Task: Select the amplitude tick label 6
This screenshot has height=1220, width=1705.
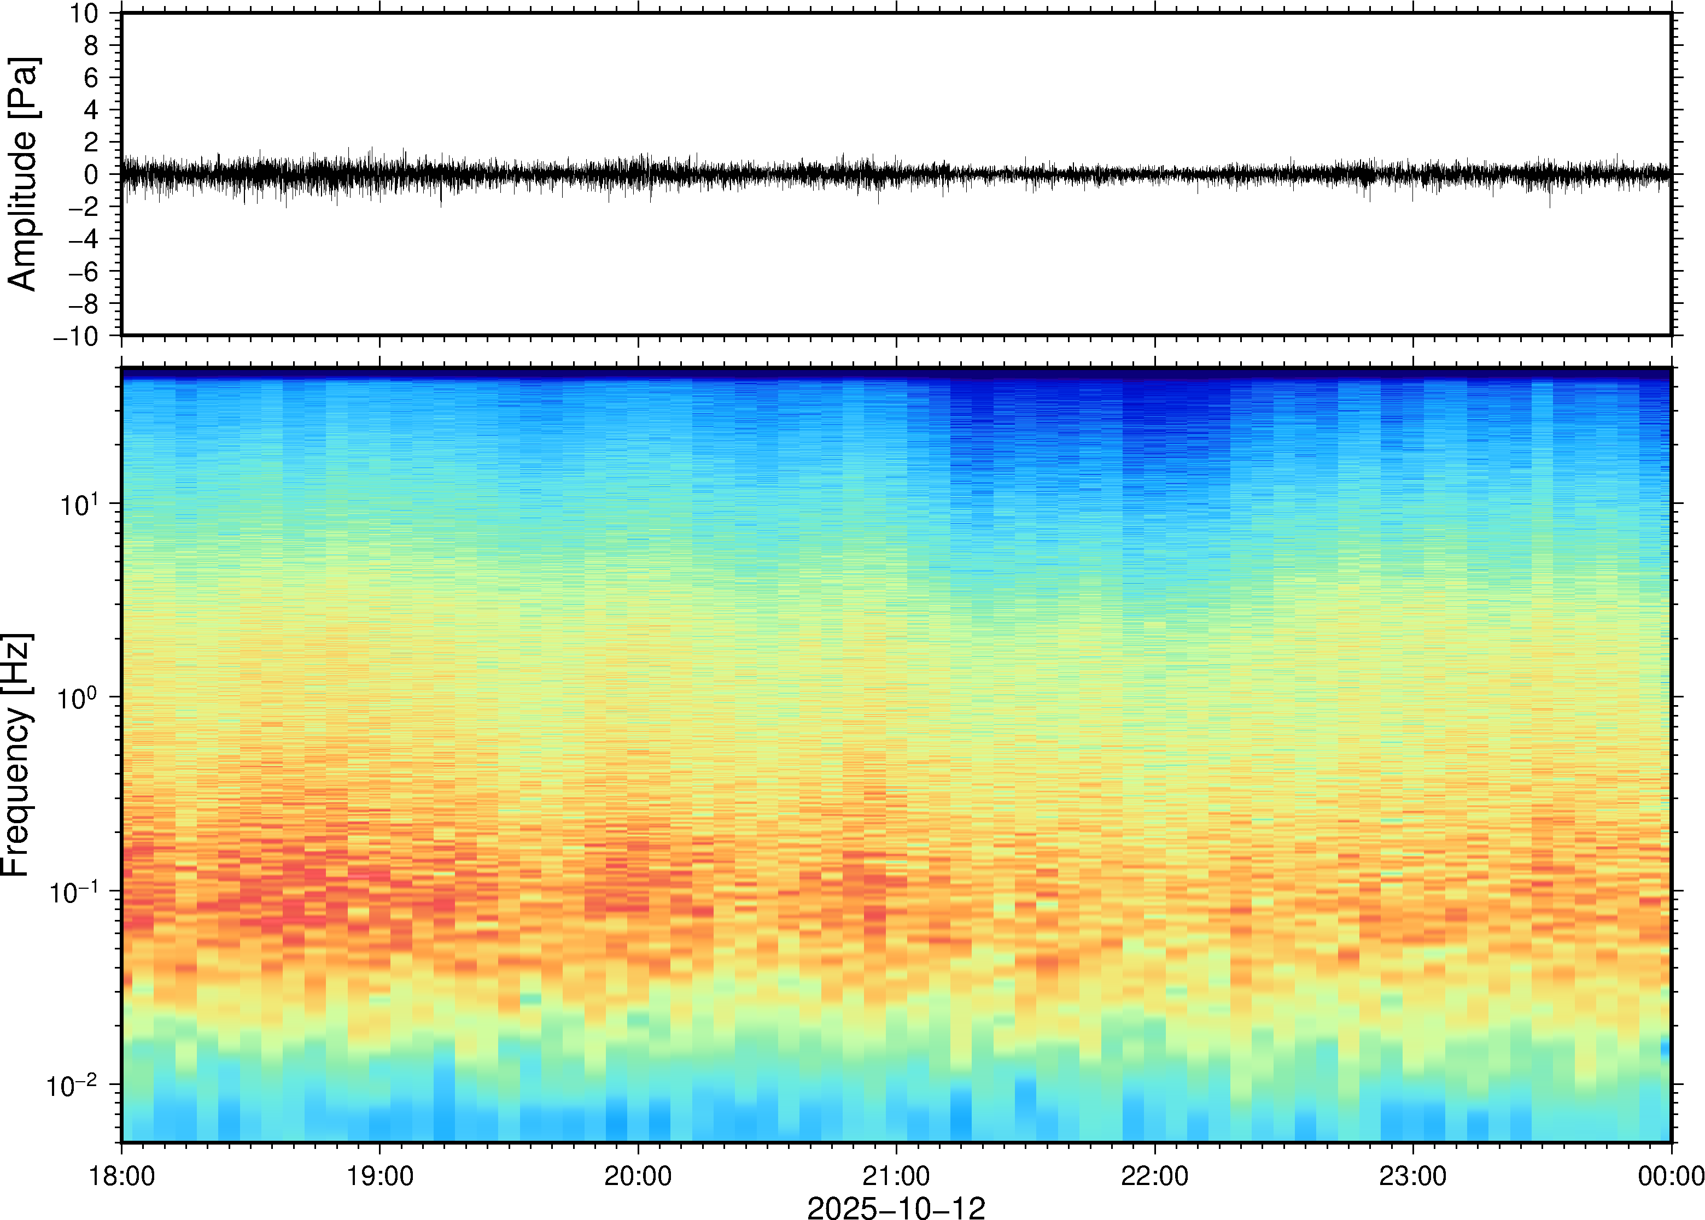Action: 92,78
